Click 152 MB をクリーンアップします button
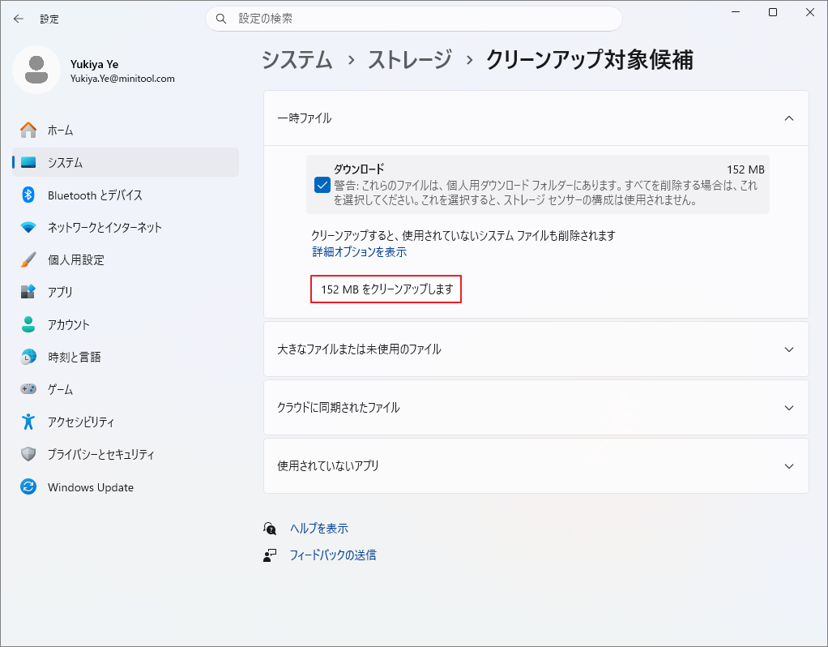Image resolution: width=828 pixels, height=647 pixels. 386,289
